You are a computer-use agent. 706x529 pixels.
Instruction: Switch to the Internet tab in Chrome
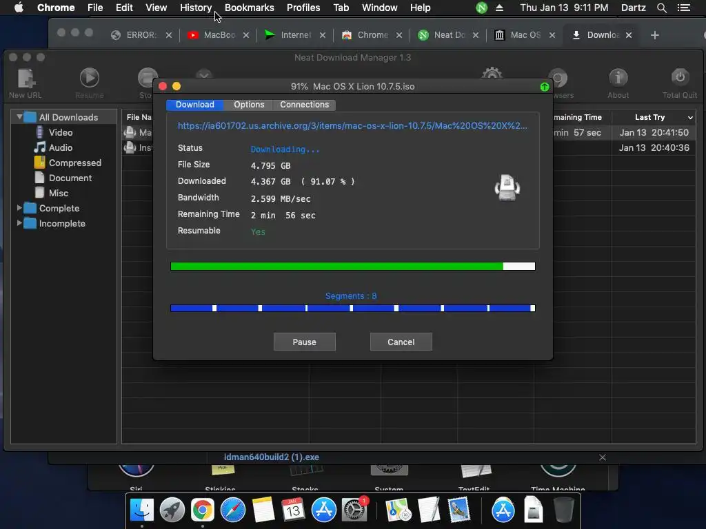295,35
